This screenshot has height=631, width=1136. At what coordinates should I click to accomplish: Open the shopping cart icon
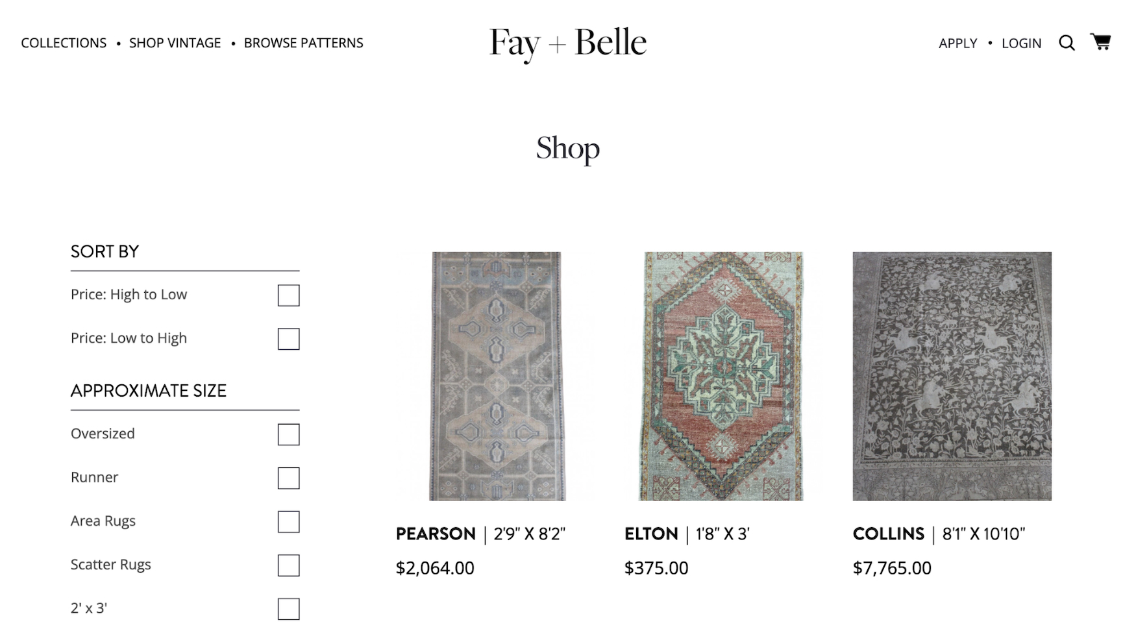1100,42
